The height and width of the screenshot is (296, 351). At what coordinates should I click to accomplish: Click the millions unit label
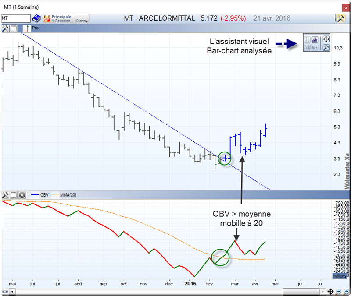pos(340,276)
